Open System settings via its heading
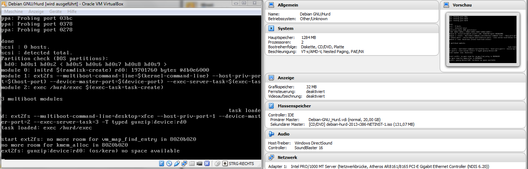528x169 pixels. click(285, 28)
